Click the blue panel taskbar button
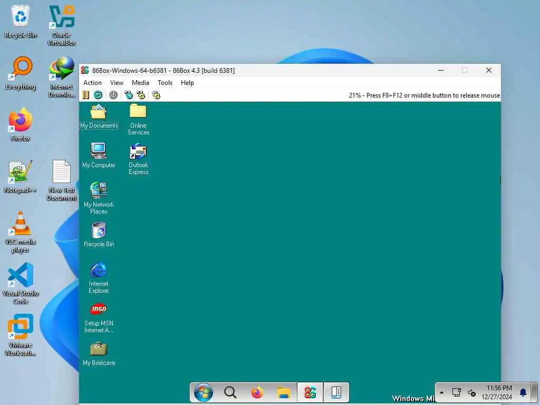The image size is (540, 405). pos(336,392)
